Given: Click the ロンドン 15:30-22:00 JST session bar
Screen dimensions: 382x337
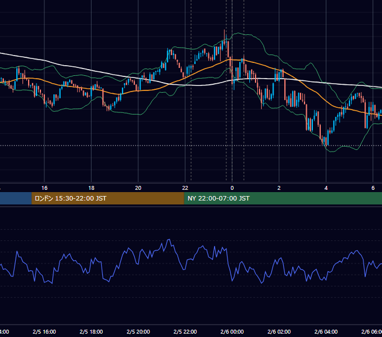Looking at the screenshot, I should 108,198.
